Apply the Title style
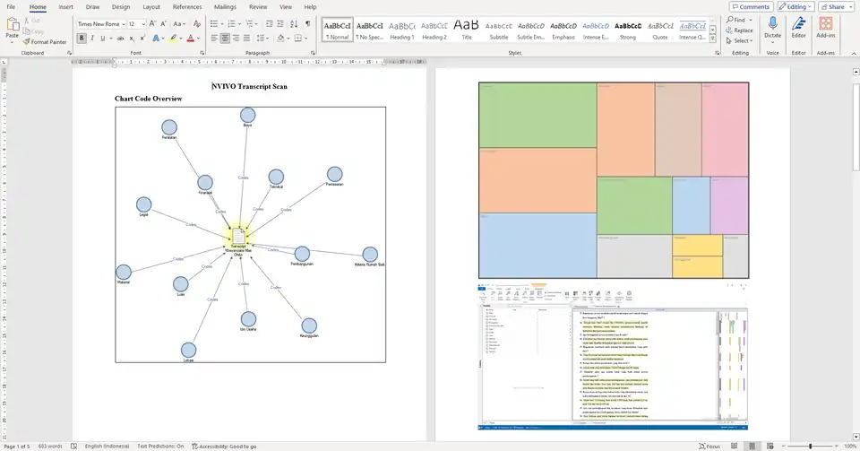Viewport: 860px width, 451px height. (x=466, y=30)
